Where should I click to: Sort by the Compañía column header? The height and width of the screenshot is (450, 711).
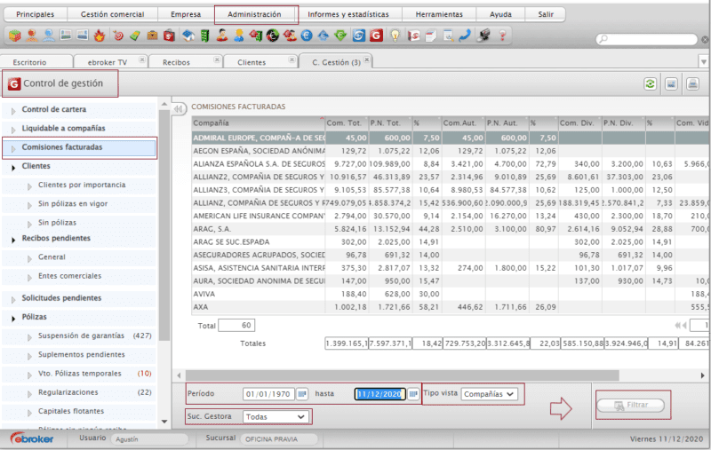pos(258,123)
